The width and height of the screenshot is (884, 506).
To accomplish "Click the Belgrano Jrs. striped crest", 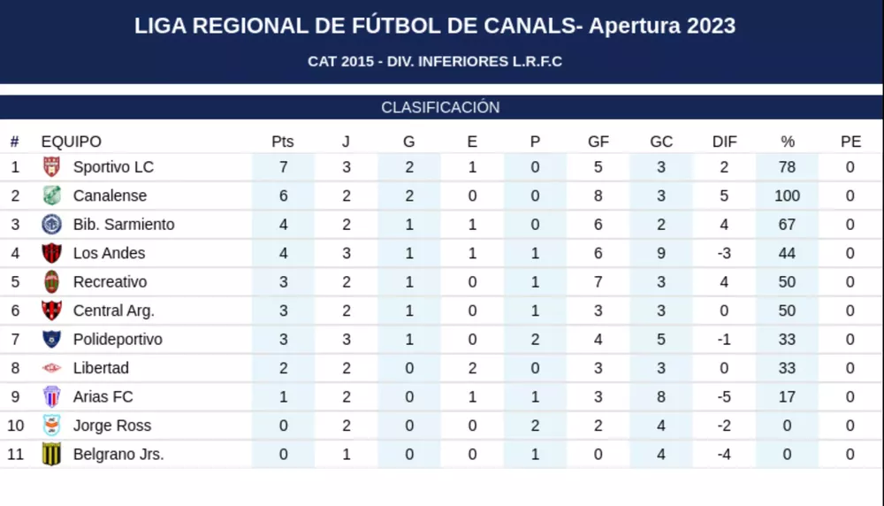I will [x=51, y=454].
